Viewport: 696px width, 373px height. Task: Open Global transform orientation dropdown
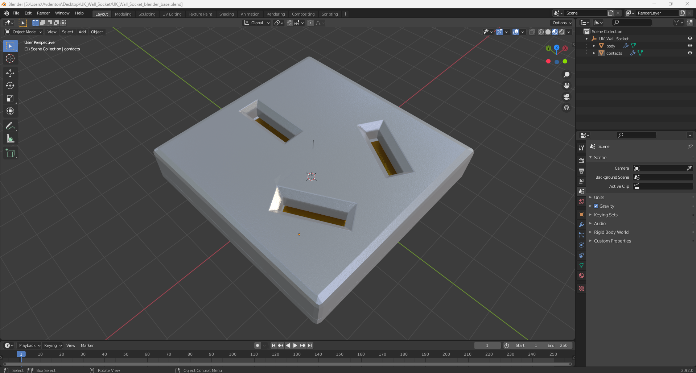(257, 23)
